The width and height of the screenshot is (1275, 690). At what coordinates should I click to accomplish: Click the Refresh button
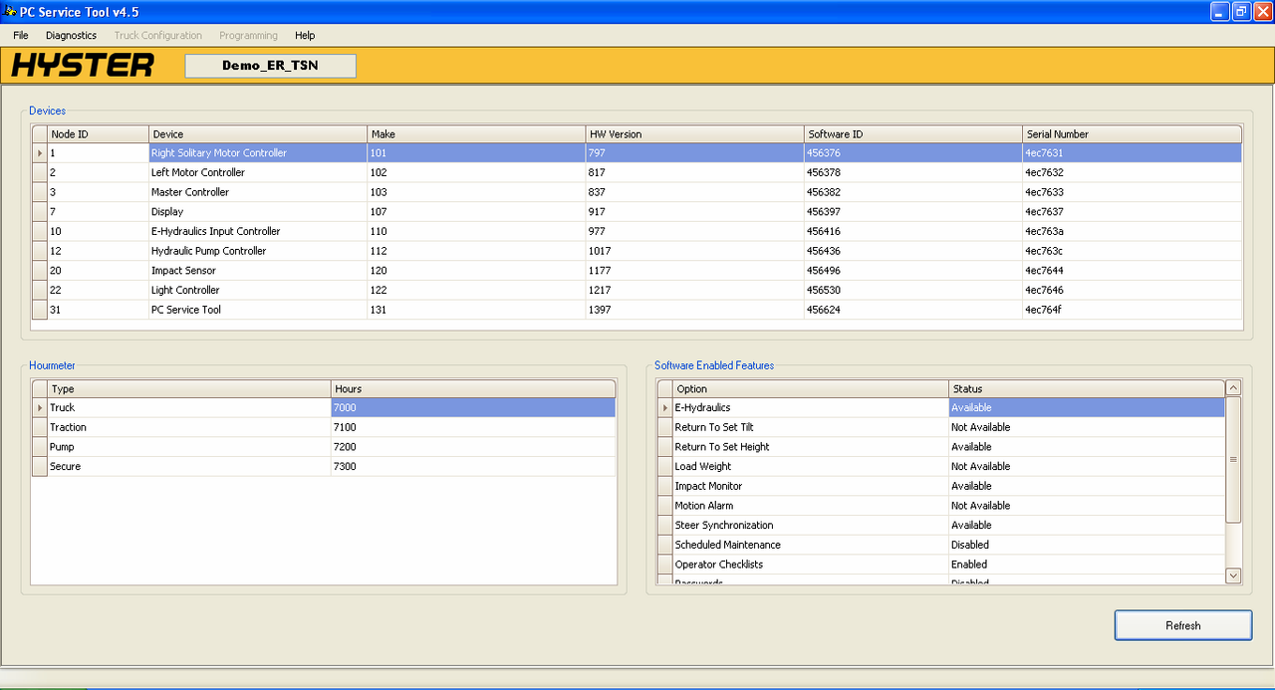coord(1182,625)
